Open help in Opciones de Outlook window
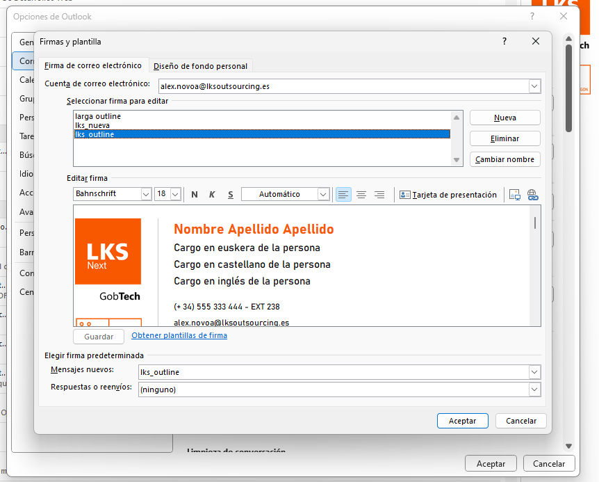 [532, 16]
